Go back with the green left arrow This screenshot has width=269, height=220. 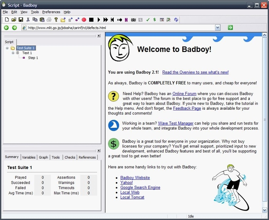coord(6,27)
